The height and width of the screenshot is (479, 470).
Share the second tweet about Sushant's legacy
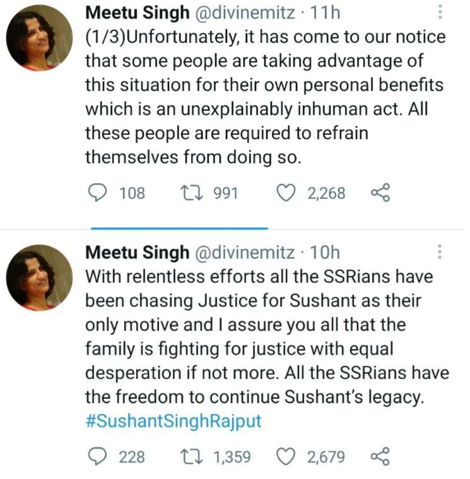tap(380, 456)
